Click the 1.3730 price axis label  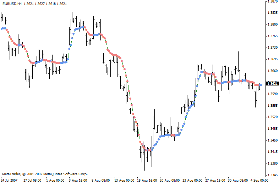pos(272,48)
